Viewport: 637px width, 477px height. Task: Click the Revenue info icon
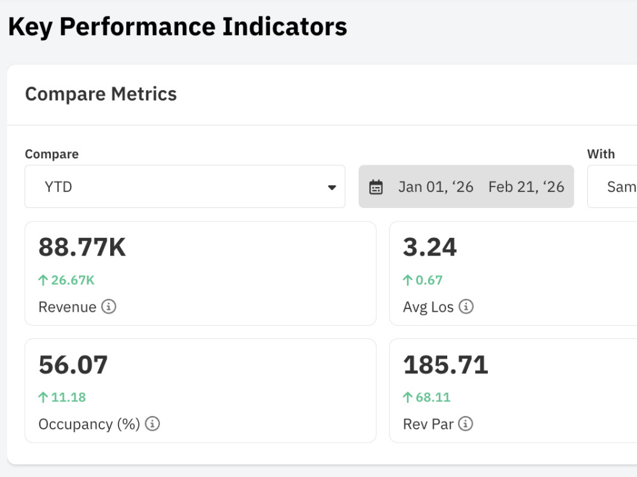[108, 307]
